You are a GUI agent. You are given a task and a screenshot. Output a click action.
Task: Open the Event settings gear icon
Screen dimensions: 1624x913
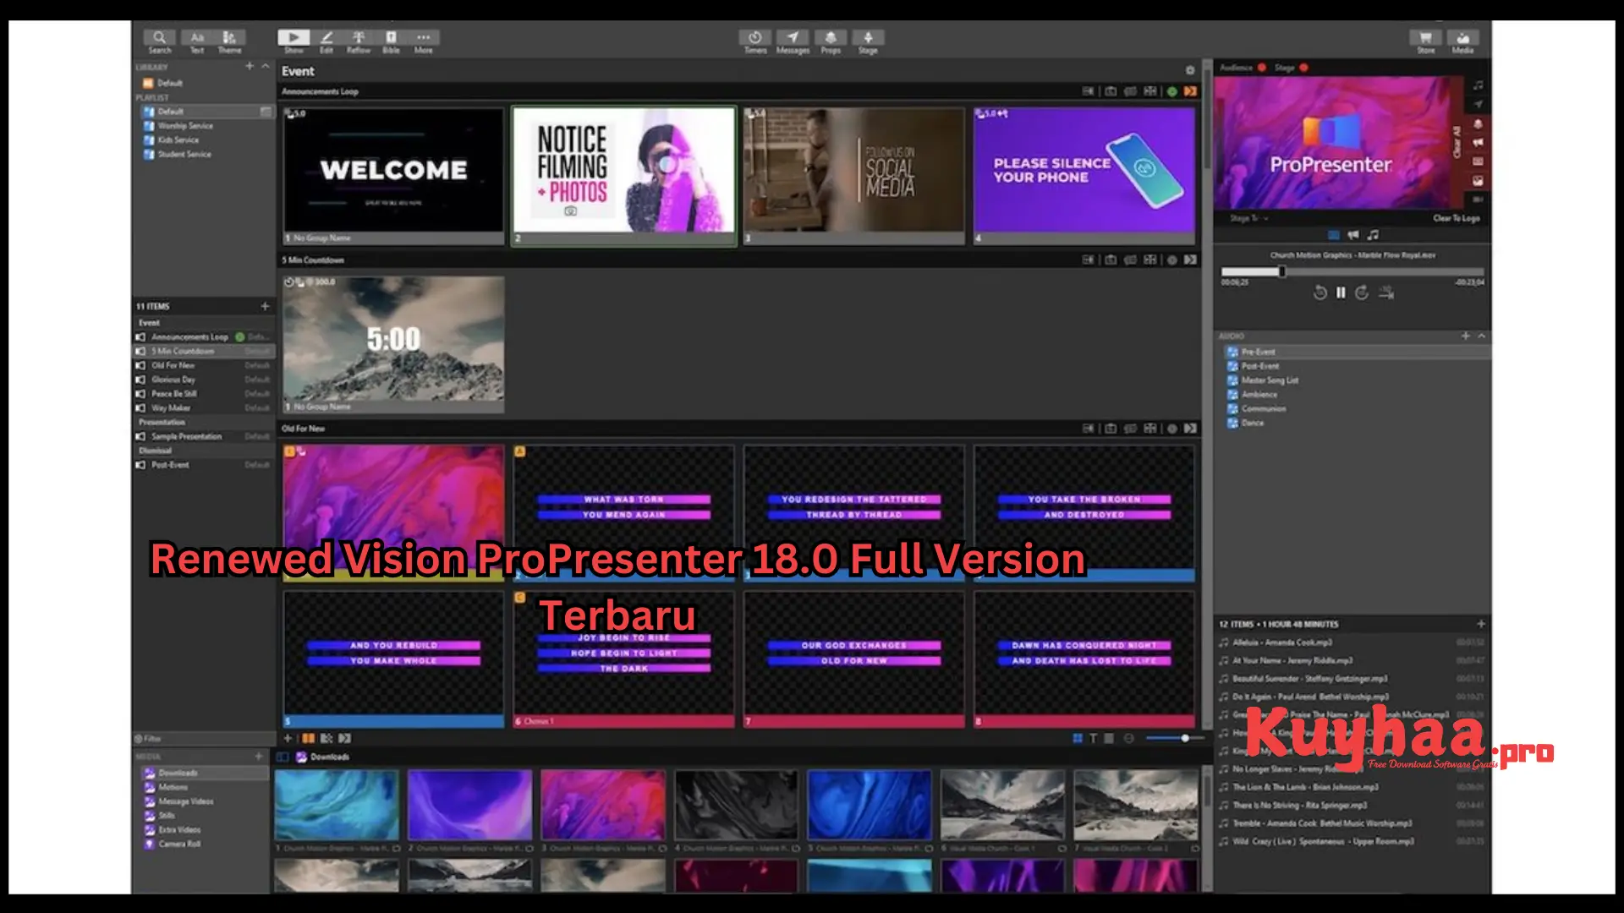tap(1190, 71)
